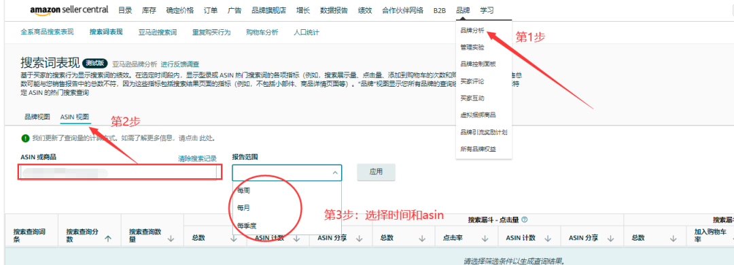Viewport: 734px width, 265px height.
Task: Sort ASIN 计数 column right of 点击率
Action: 548,239
